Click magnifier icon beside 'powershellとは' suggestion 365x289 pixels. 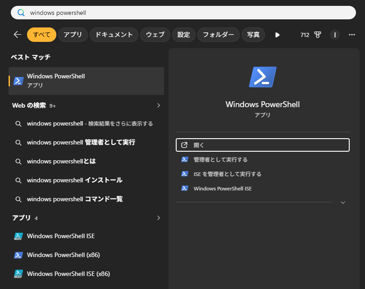pyautogui.click(x=18, y=162)
